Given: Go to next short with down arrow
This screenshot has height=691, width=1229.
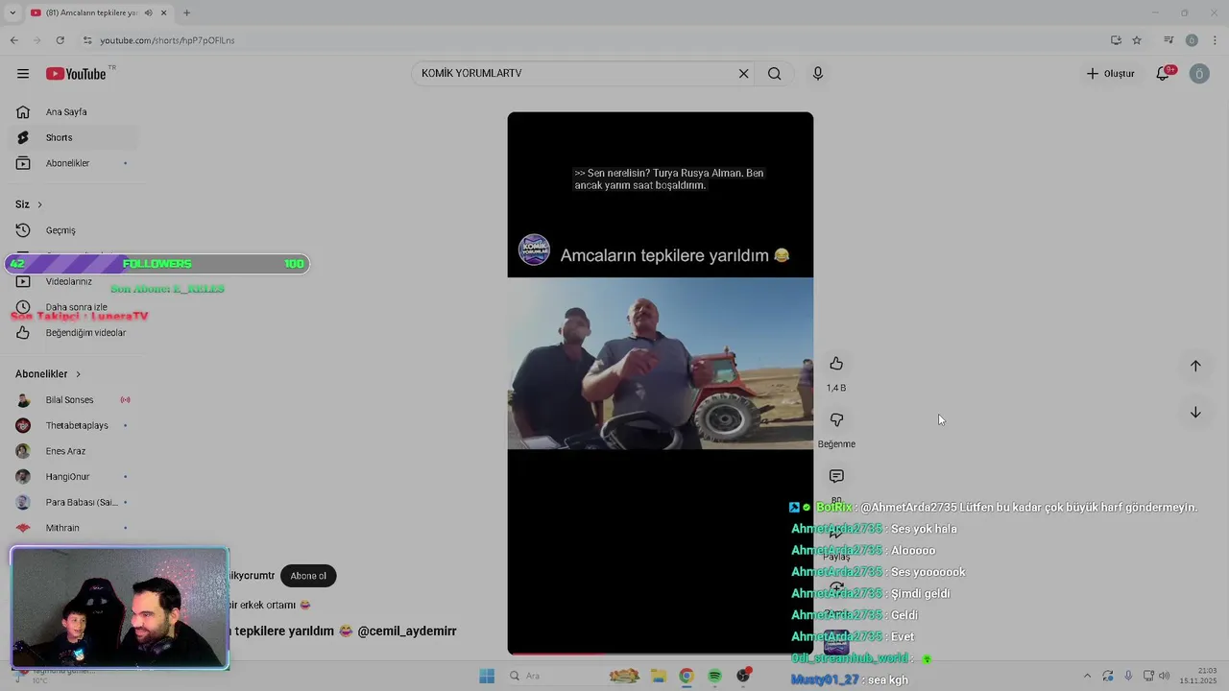Looking at the screenshot, I should coord(1195,413).
